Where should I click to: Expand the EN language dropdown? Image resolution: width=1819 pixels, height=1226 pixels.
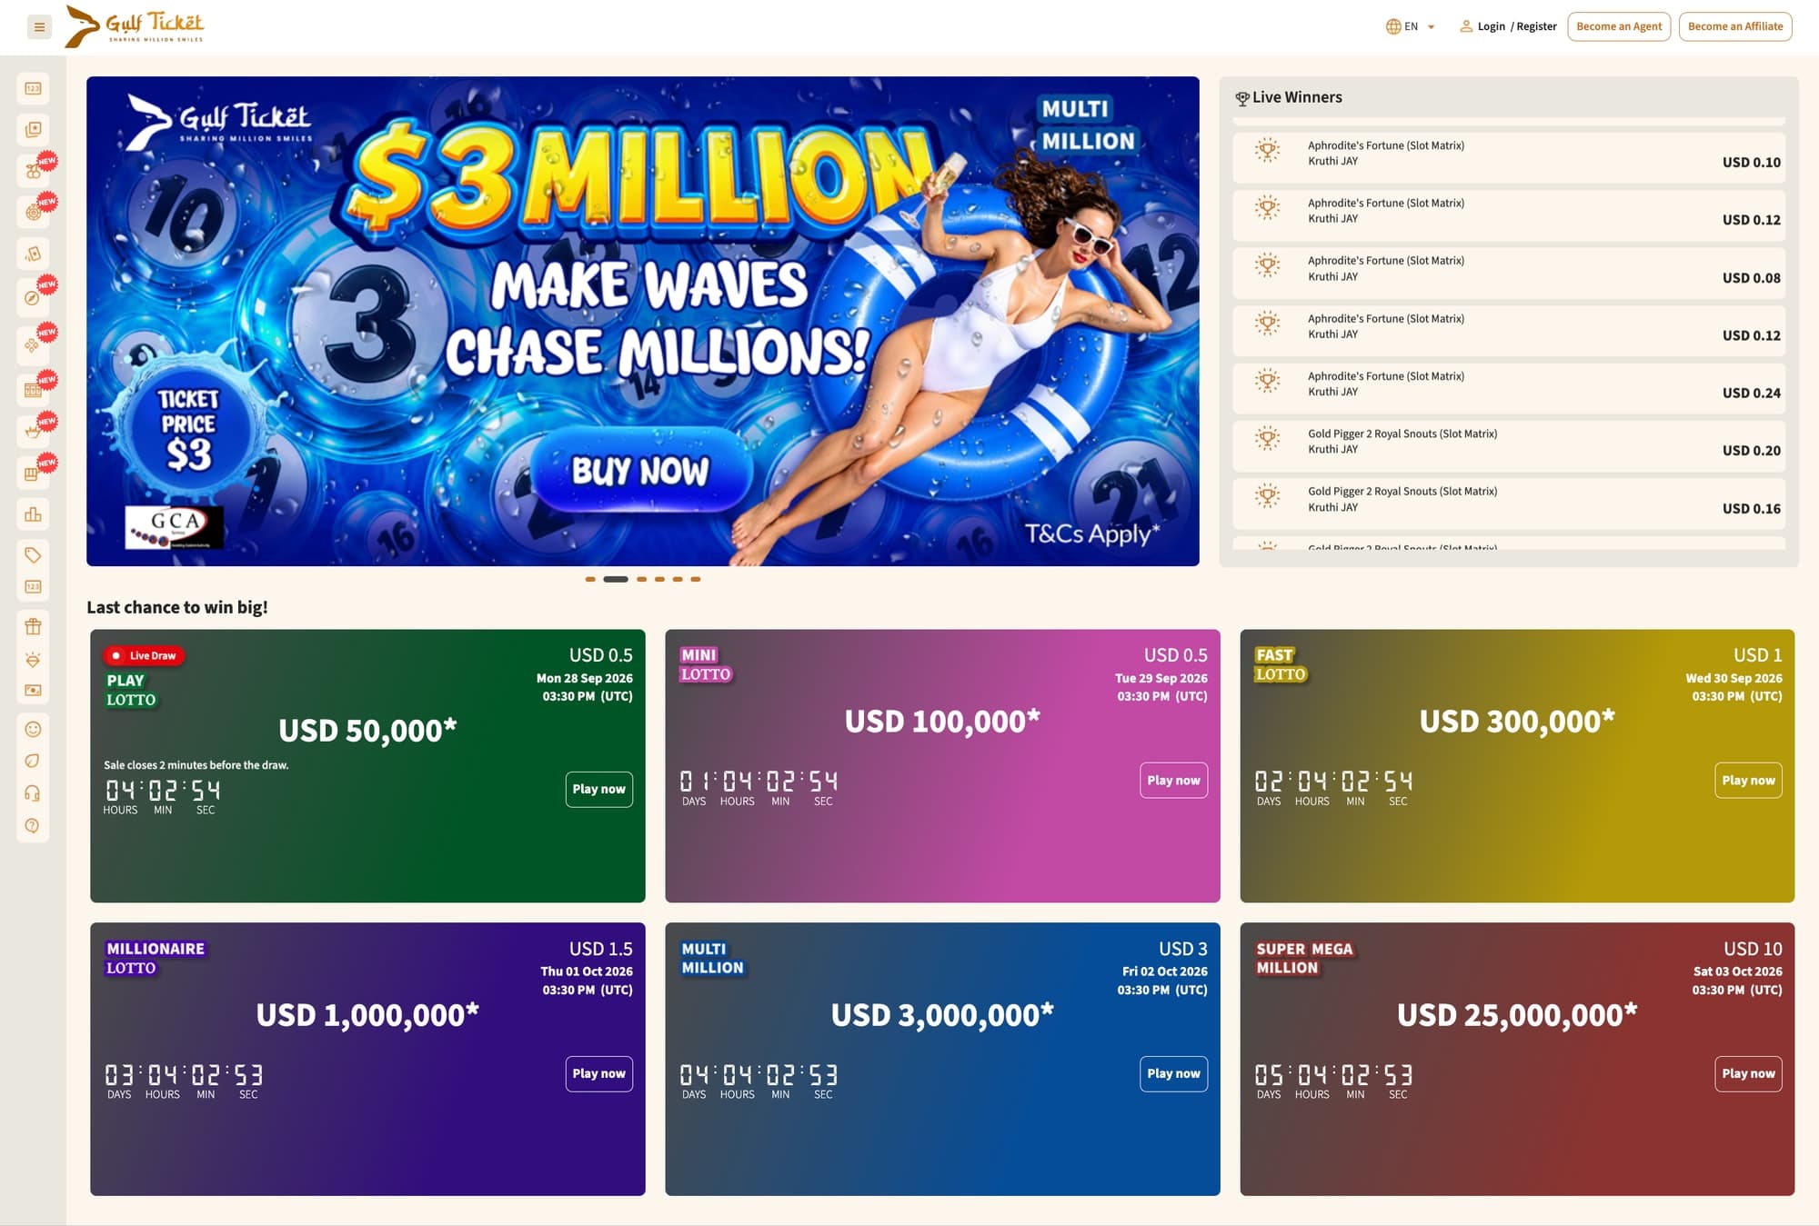[x=1410, y=26]
